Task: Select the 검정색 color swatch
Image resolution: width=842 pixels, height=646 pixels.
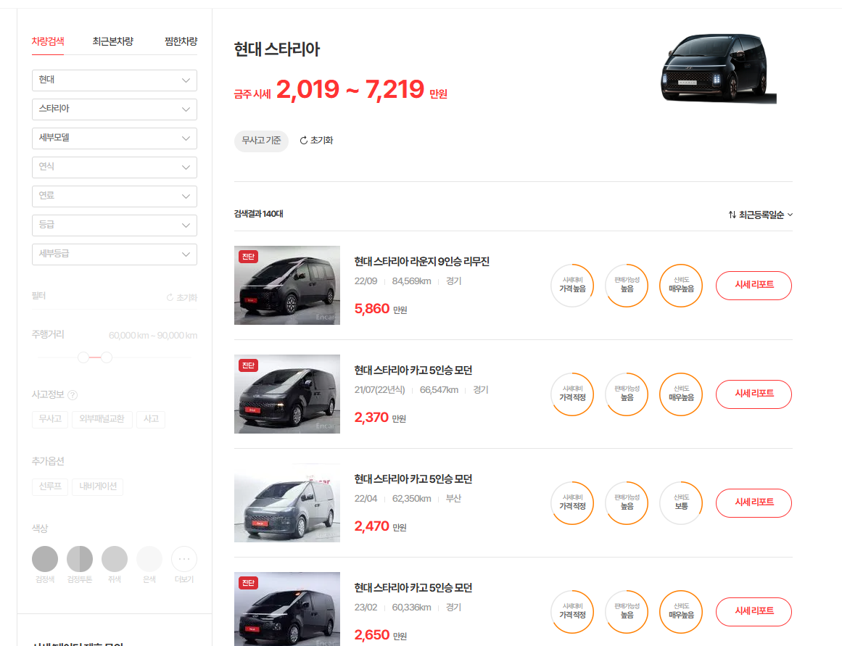Action: 45,559
